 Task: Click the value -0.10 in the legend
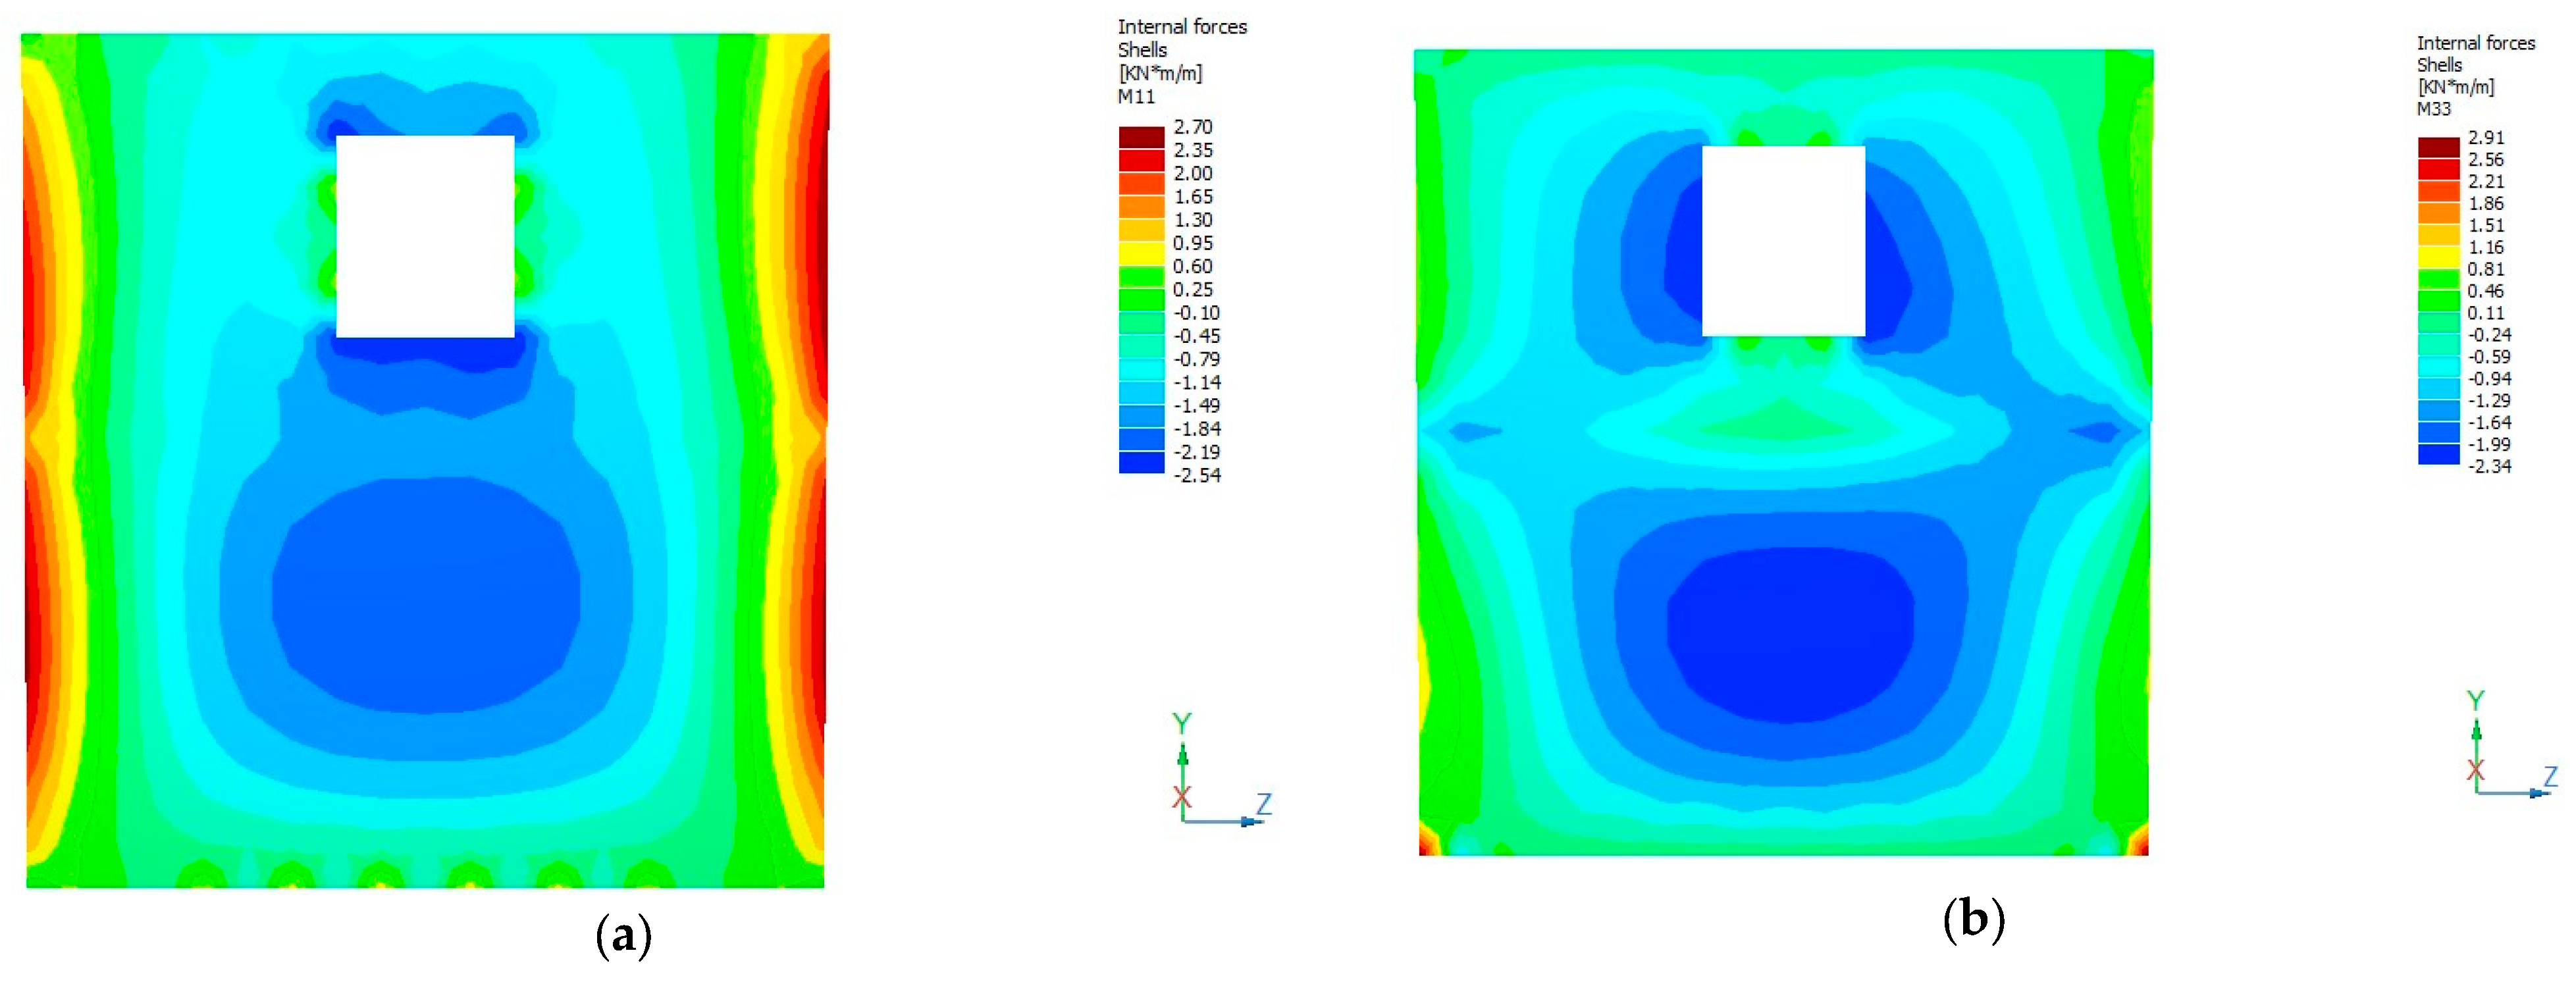[1196, 313]
